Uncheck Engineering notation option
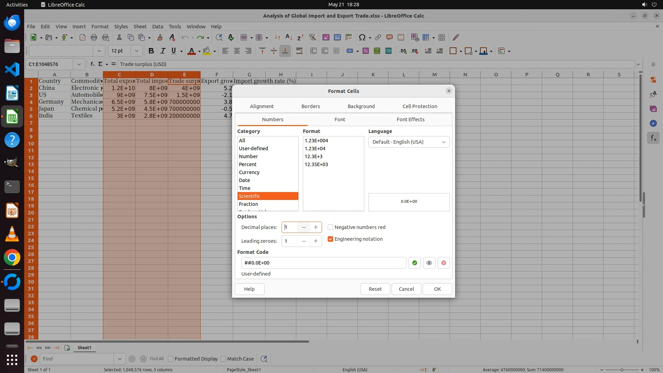This screenshot has width=663, height=373. (330, 239)
